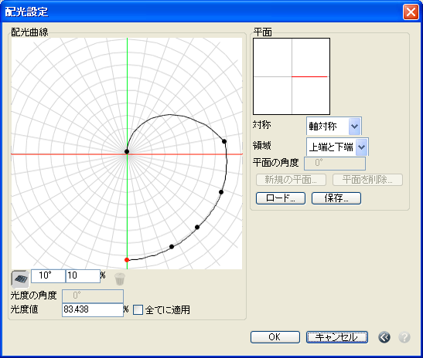Toggle the grid snap icon
This screenshot has width=423, height=358.
[x=20, y=279]
